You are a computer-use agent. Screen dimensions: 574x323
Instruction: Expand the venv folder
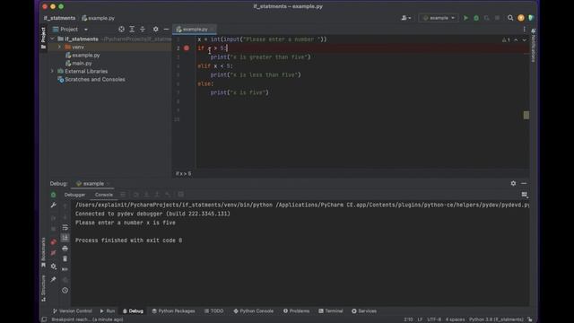(60, 47)
